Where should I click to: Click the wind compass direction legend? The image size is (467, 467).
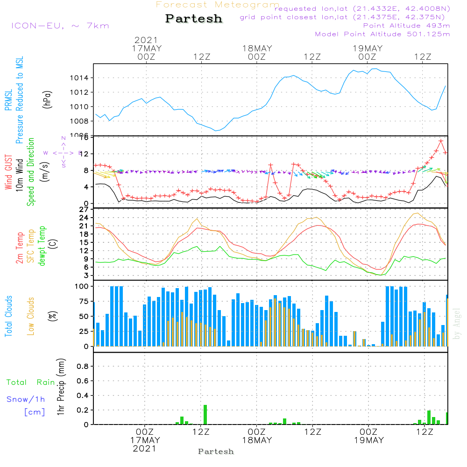point(63,153)
